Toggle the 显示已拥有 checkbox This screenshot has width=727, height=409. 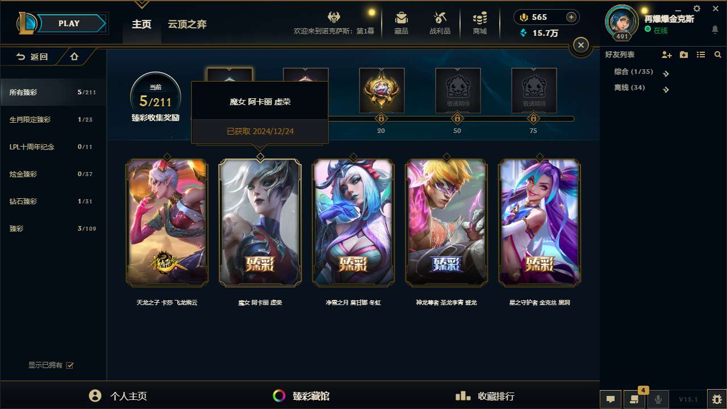click(x=70, y=365)
